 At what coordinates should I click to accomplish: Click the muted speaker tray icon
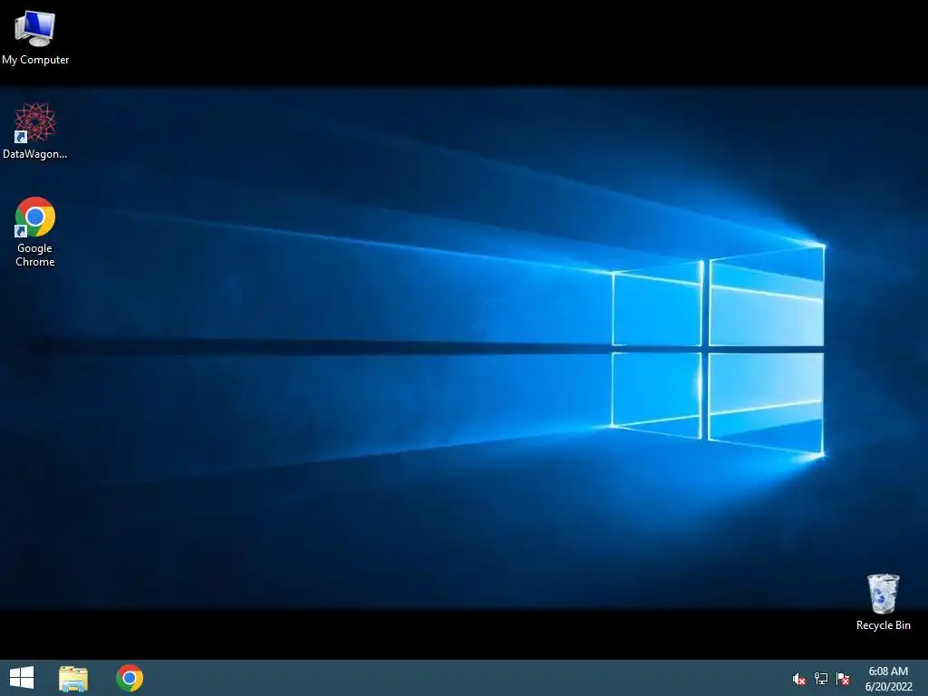[x=799, y=679]
